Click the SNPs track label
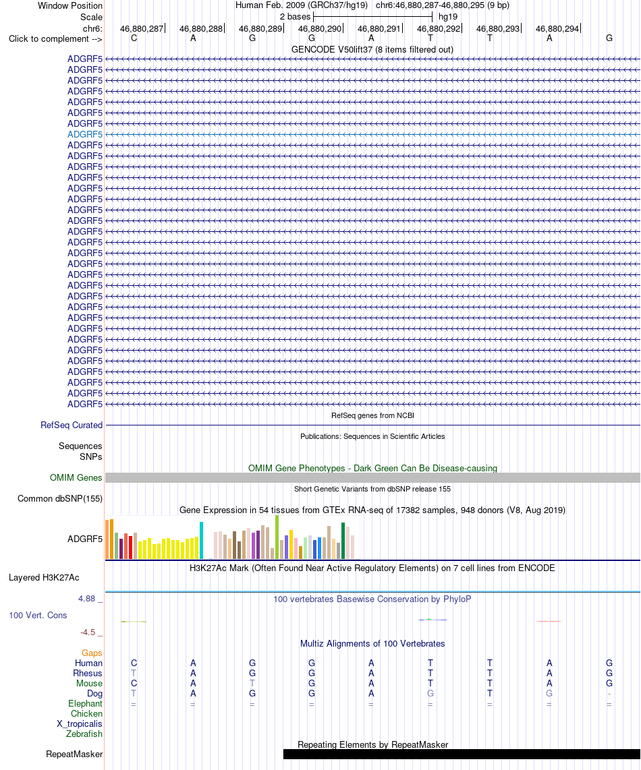 pos(91,456)
